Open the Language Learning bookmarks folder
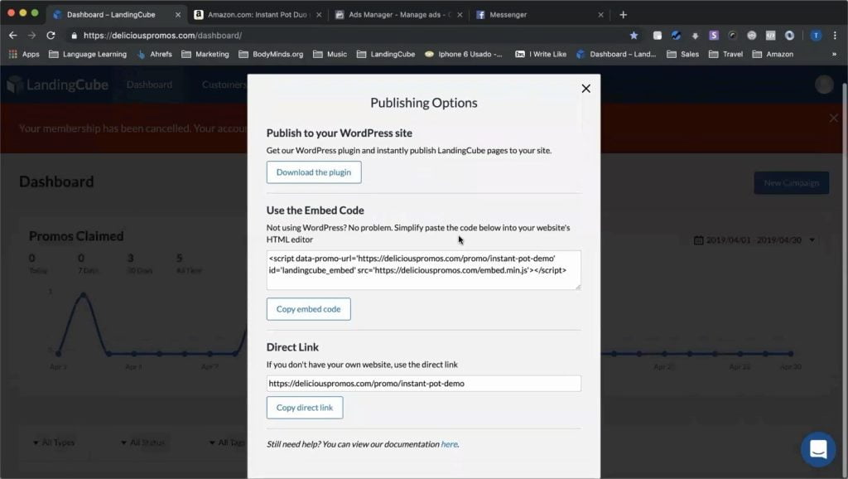The height and width of the screenshot is (479, 848). coord(88,54)
